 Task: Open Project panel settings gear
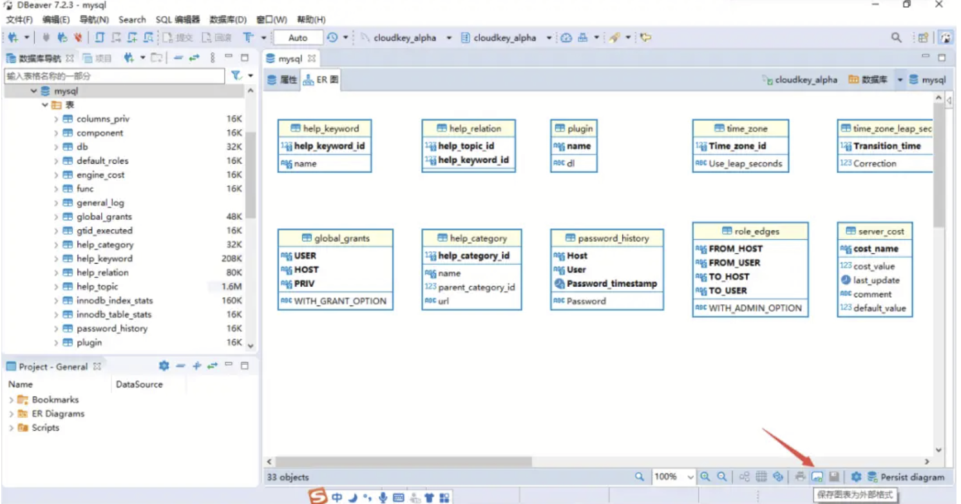[x=164, y=366]
